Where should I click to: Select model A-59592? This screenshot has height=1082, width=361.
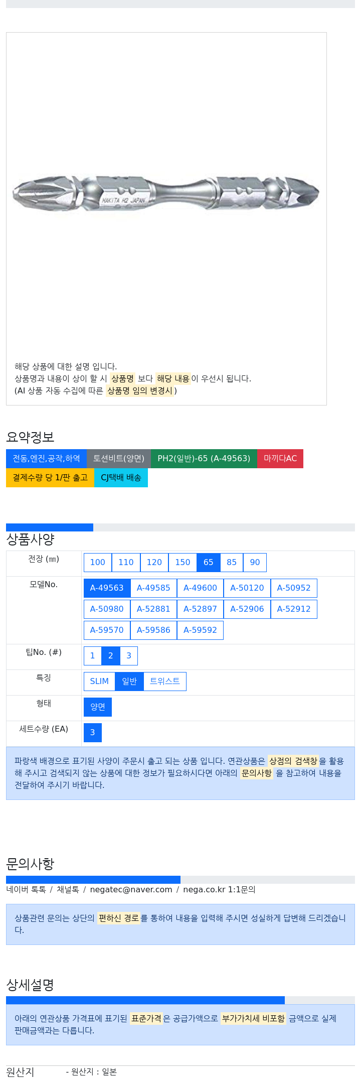[200, 630]
